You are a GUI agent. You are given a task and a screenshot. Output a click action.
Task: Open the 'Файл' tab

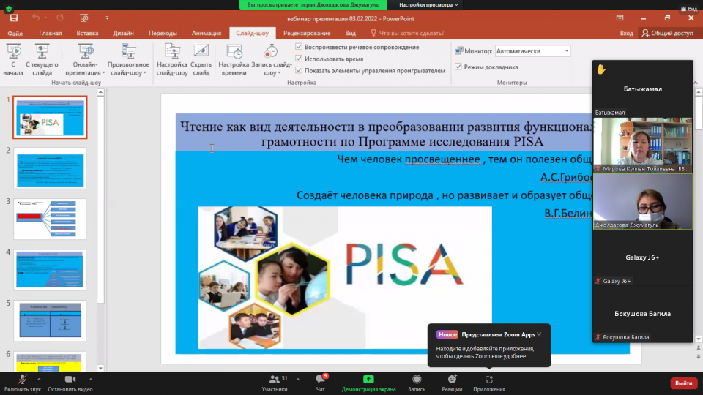point(15,33)
